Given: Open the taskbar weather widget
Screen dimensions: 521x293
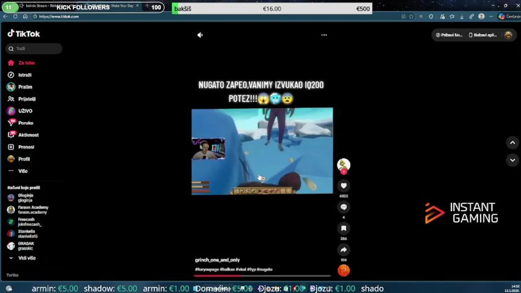Looking at the screenshot, I should pos(9,288).
